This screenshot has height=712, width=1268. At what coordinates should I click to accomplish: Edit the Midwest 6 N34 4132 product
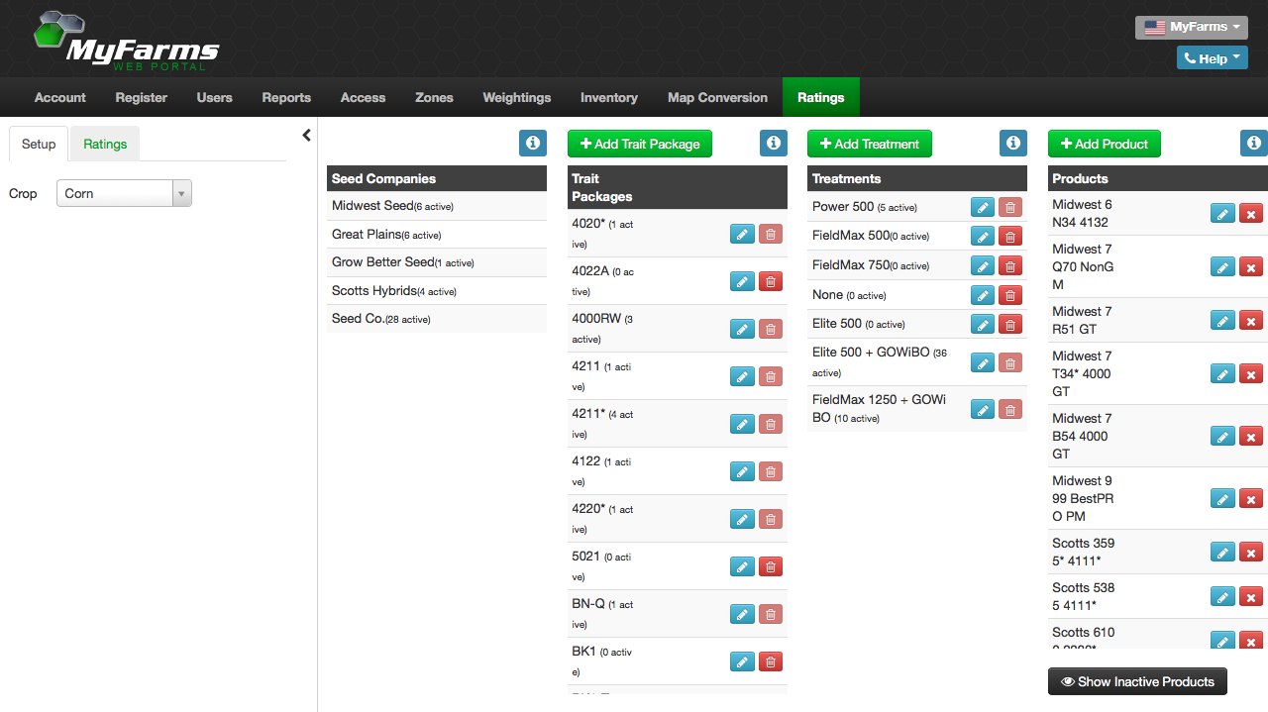tap(1223, 213)
